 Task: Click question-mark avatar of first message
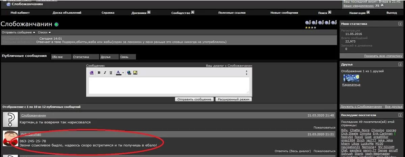coord(10,119)
